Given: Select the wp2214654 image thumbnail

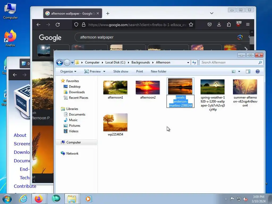Looking at the screenshot, I should click(x=115, y=122).
